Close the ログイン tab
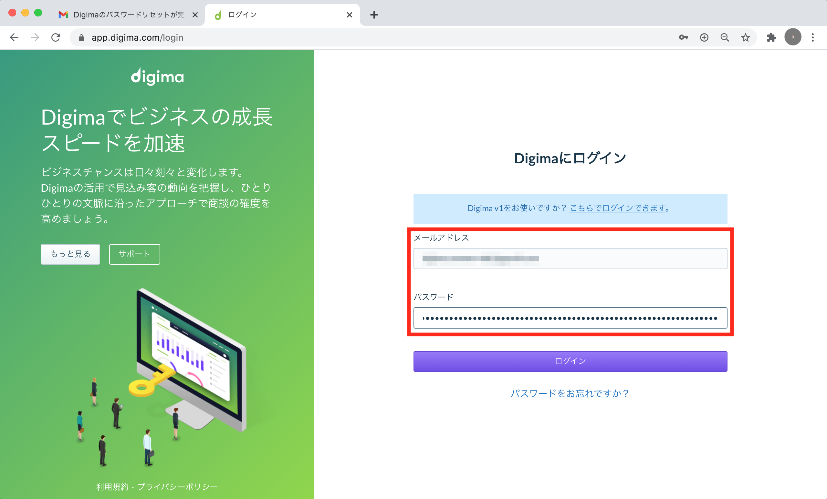The height and width of the screenshot is (499, 827). (x=350, y=15)
